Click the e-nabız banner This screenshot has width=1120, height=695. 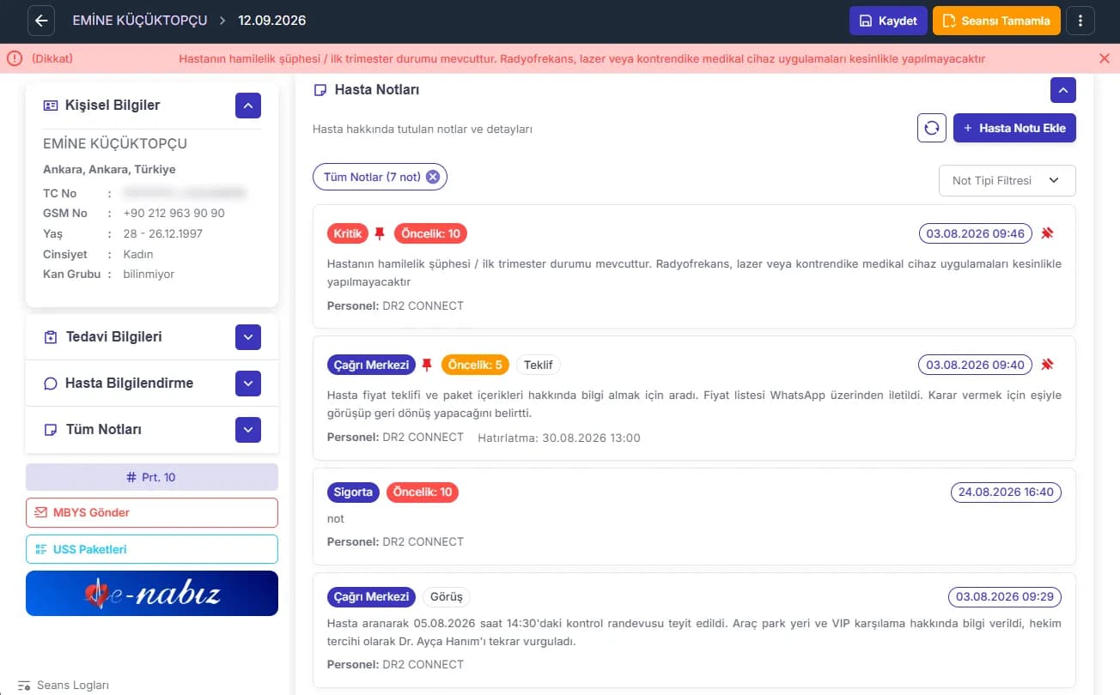point(152,593)
